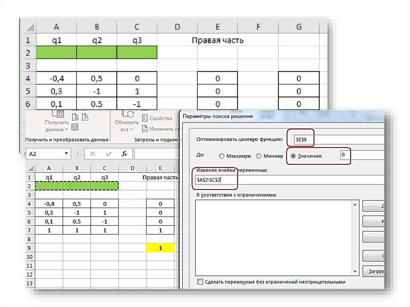
Task: Click the Свойства properties icon
Action: 145,118
